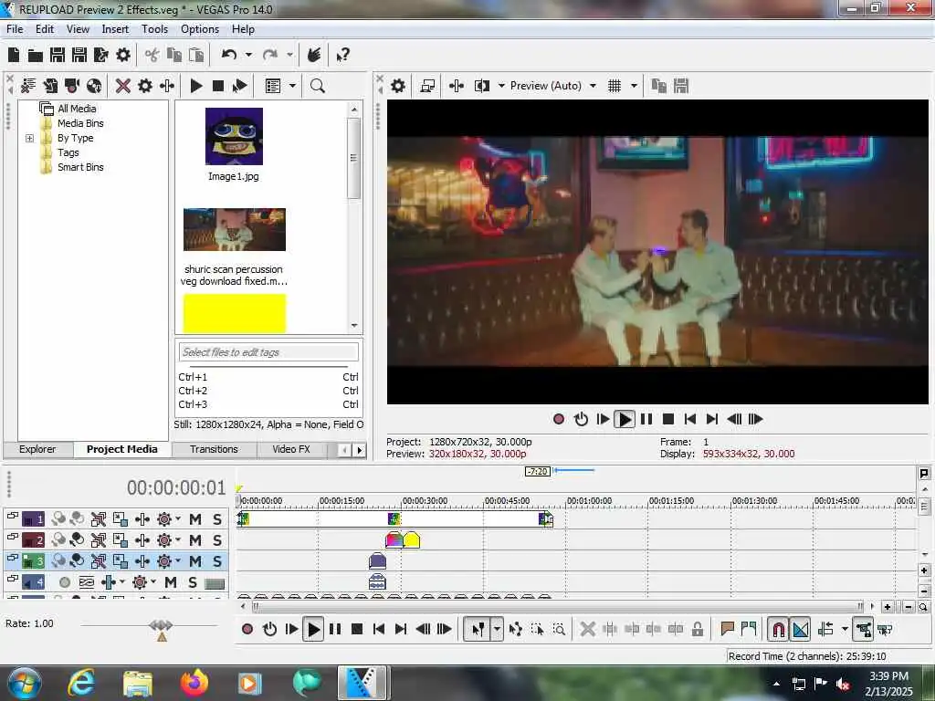Click record button under video preview

coord(559,419)
